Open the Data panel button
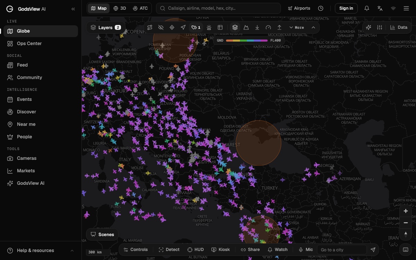The image size is (416, 260). 399,27
